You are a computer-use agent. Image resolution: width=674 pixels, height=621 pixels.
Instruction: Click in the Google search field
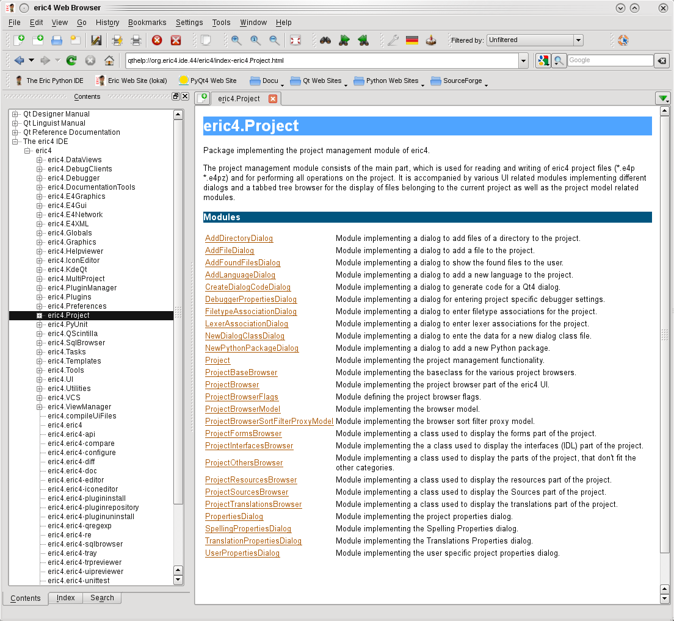(x=609, y=60)
